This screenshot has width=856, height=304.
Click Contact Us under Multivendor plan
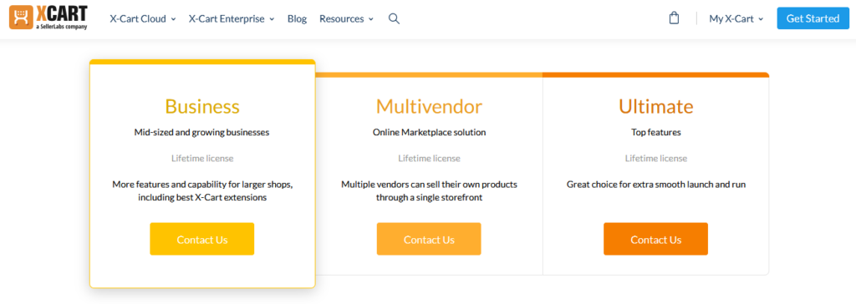point(429,239)
